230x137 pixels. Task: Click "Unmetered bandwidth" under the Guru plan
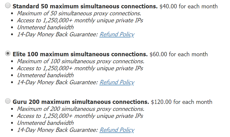(x=45, y=123)
